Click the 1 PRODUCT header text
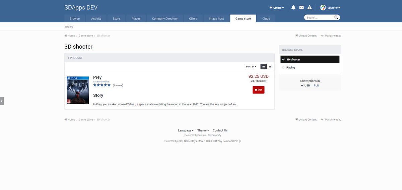The width and height of the screenshot is (402, 190). coord(75,58)
